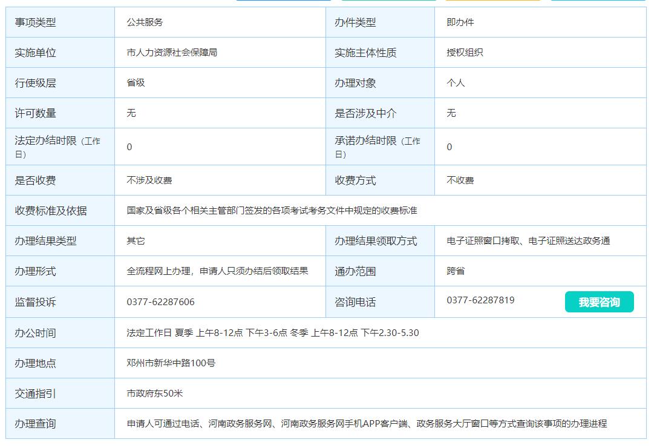Click the 国家及省级各个相关主管部门 fee standard text

coord(272,211)
